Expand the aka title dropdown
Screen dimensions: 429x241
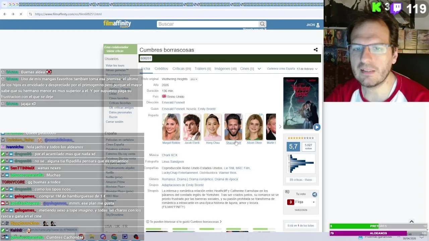coord(194,79)
